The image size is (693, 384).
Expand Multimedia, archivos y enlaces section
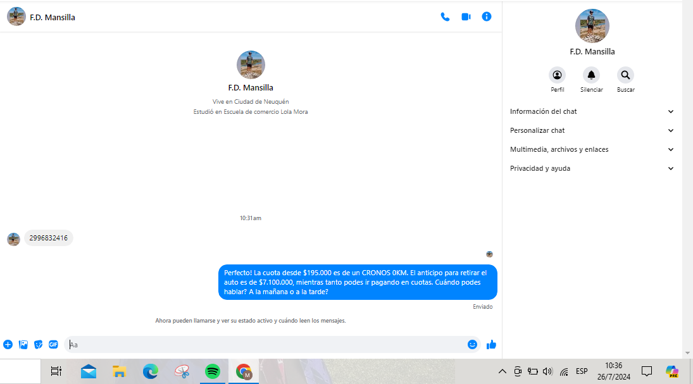pos(592,149)
